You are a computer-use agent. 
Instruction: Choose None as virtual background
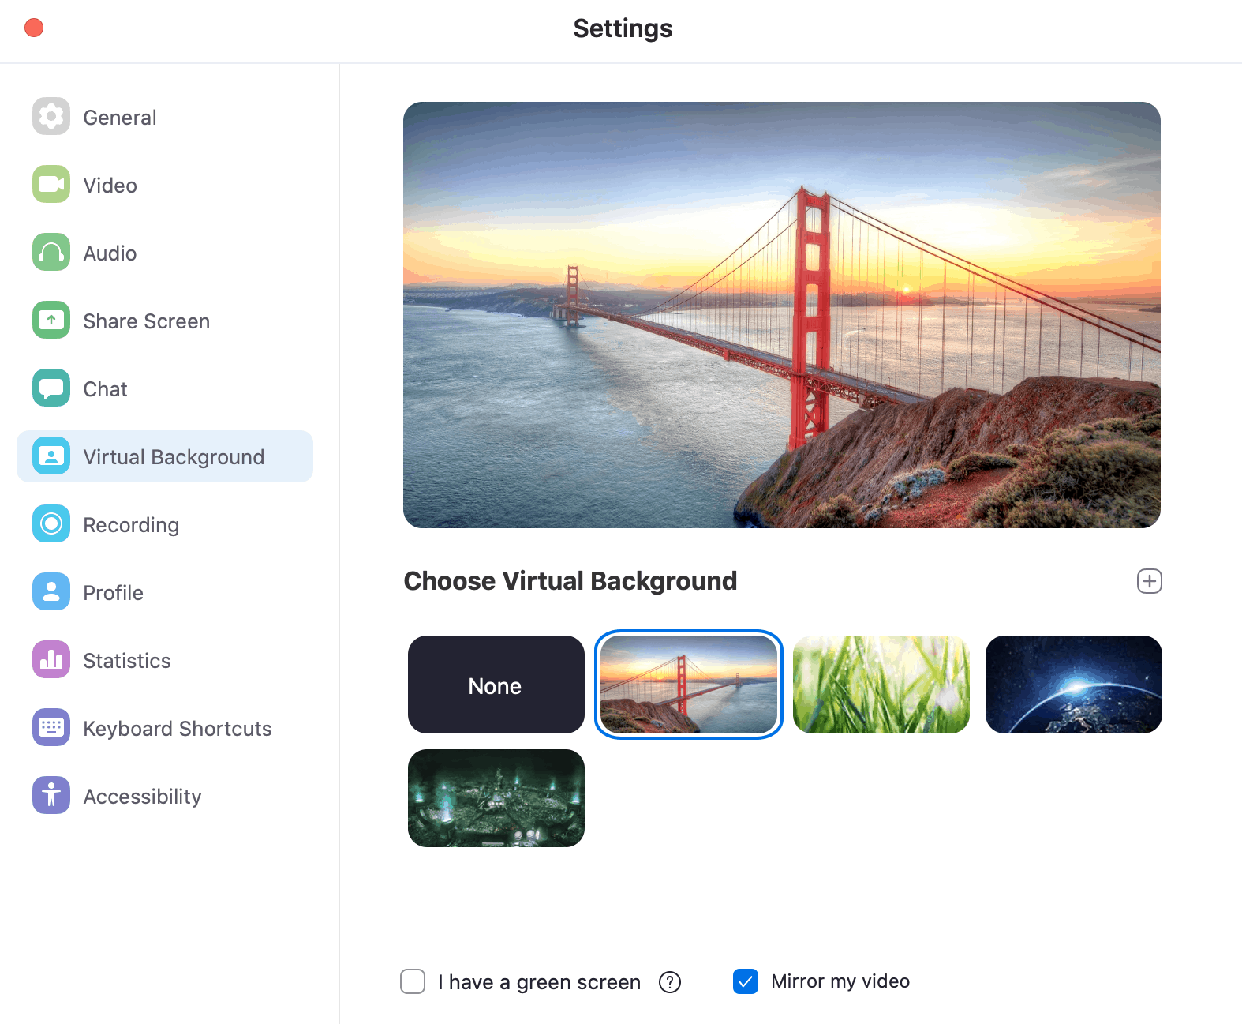496,685
